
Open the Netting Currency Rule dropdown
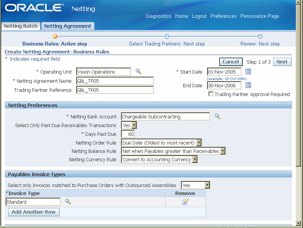(159, 160)
